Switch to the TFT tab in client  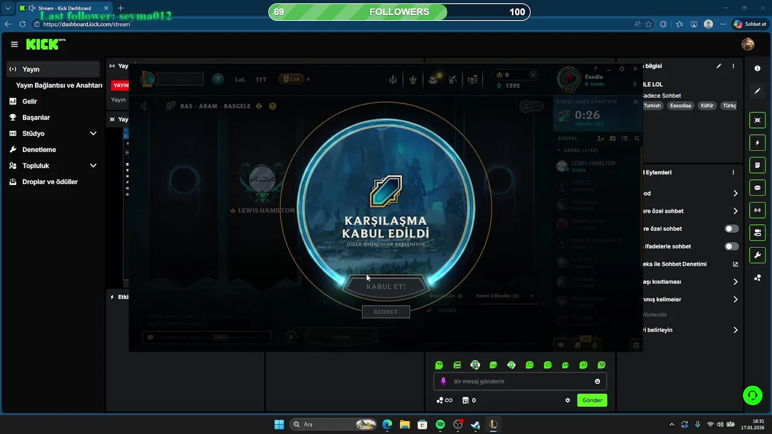261,80
